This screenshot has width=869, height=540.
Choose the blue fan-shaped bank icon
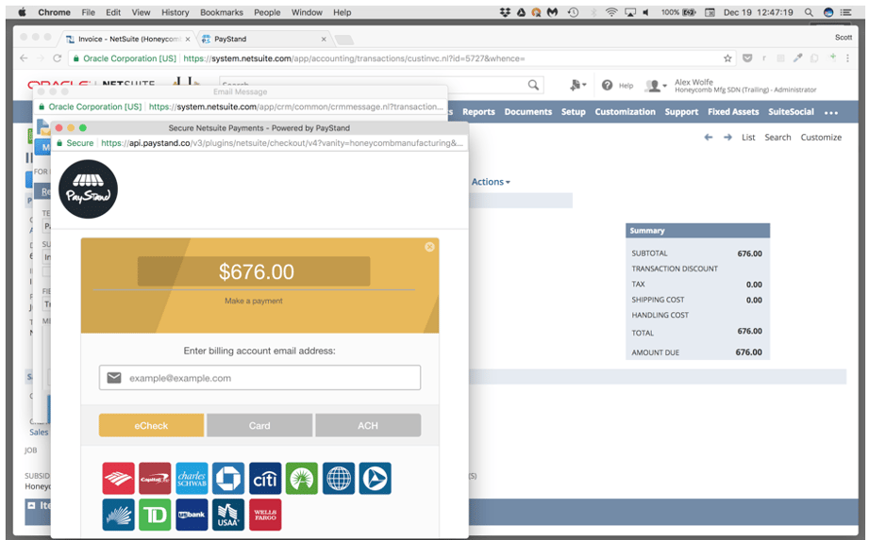(x=118, y=515)
